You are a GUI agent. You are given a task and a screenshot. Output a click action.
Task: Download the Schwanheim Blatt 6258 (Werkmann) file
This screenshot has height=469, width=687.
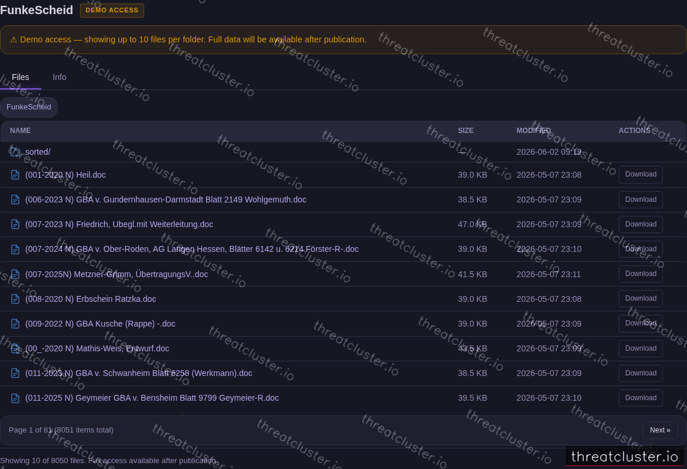[641, 373]
